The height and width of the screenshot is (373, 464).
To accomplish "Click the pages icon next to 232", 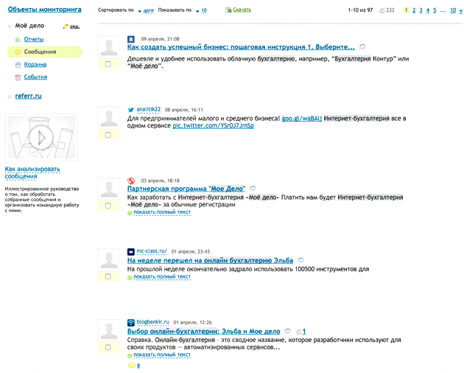I will 382,10.
